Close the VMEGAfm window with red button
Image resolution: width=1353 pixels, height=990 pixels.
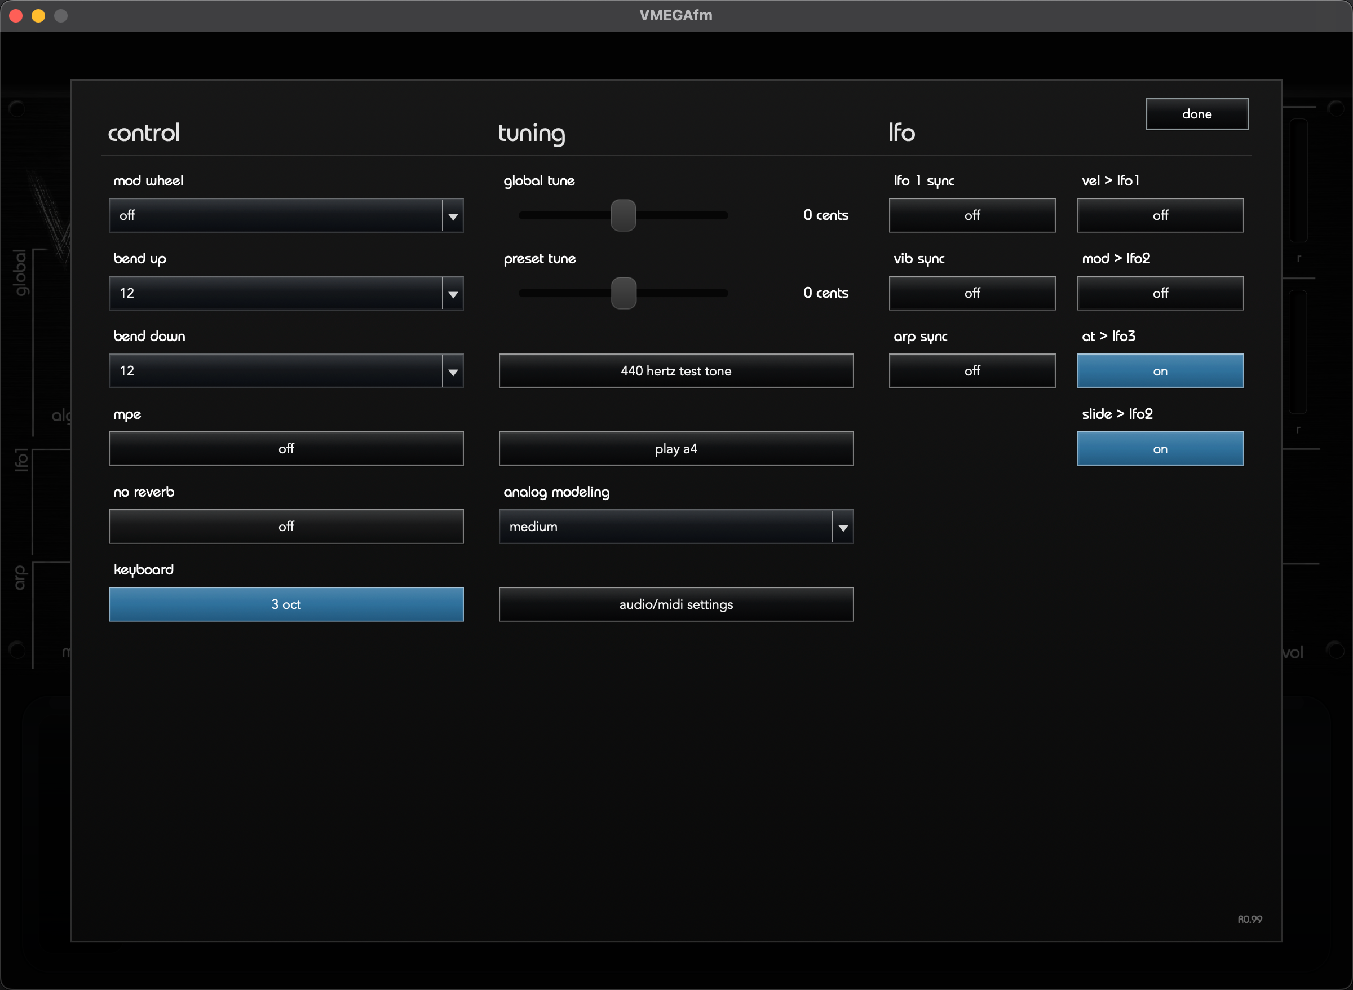[x=16, y=16]
